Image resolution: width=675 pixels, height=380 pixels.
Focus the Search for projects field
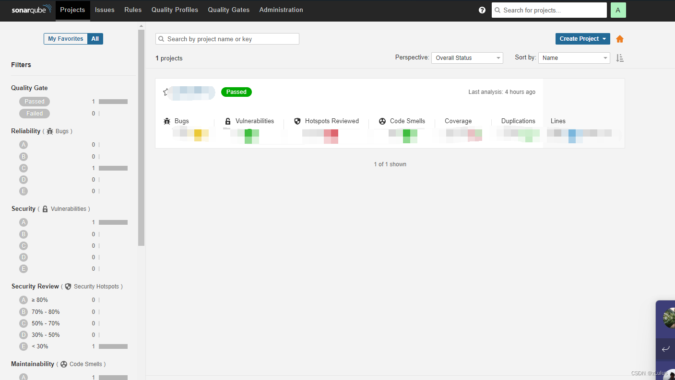549,10
